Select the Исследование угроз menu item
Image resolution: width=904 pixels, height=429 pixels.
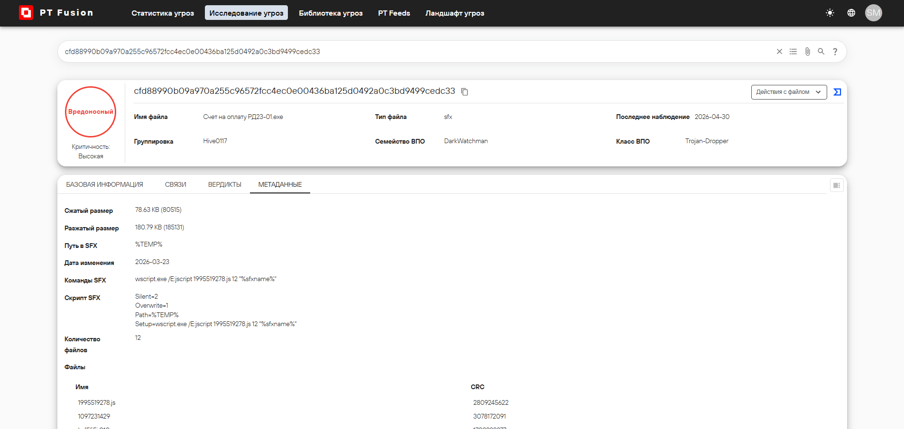click(246, 13)
